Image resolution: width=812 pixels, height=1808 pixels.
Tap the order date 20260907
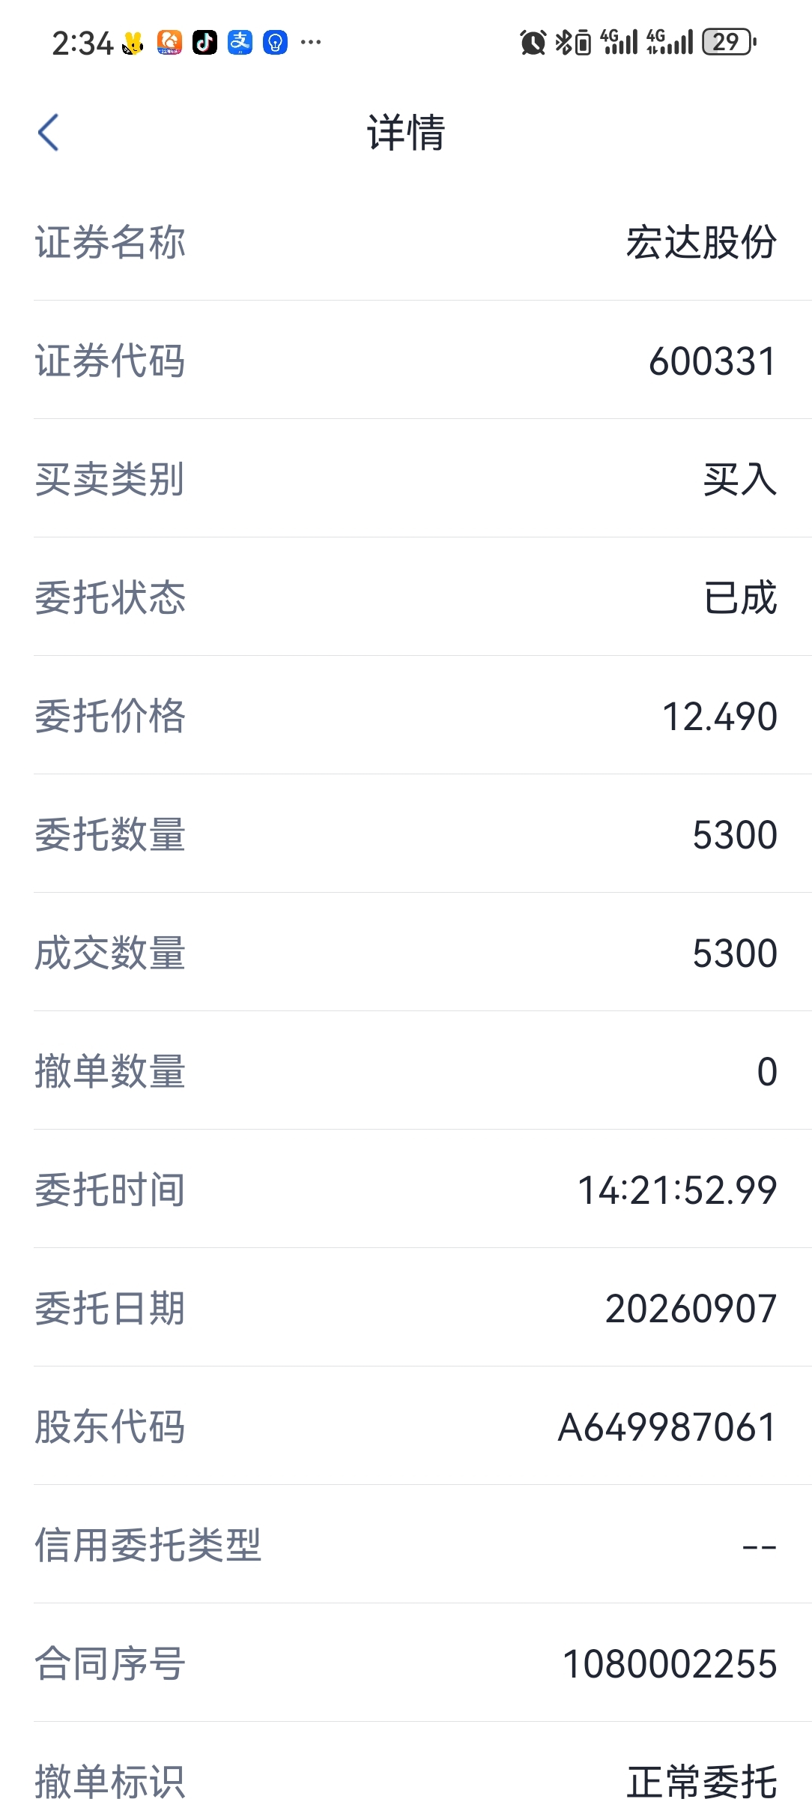[x=691, y=1308]
